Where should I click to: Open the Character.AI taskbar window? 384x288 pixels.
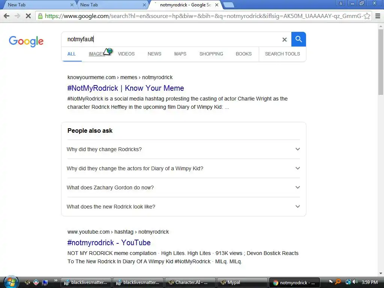tap(190, 282)
